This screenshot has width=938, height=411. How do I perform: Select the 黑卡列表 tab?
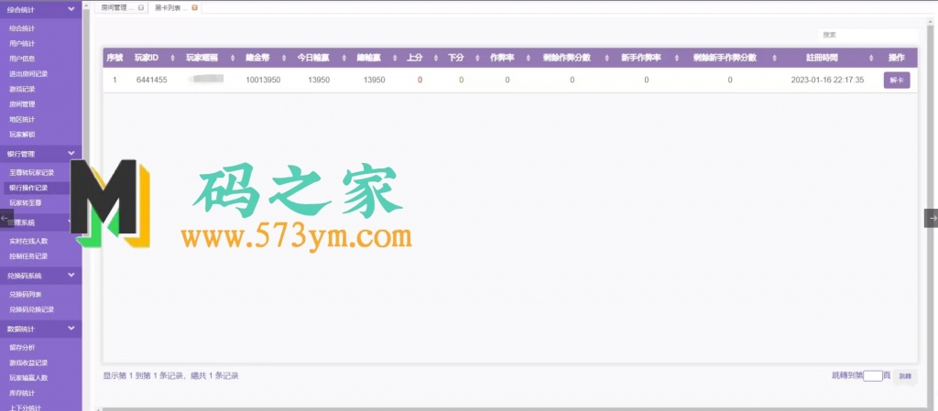pos(175,7)
